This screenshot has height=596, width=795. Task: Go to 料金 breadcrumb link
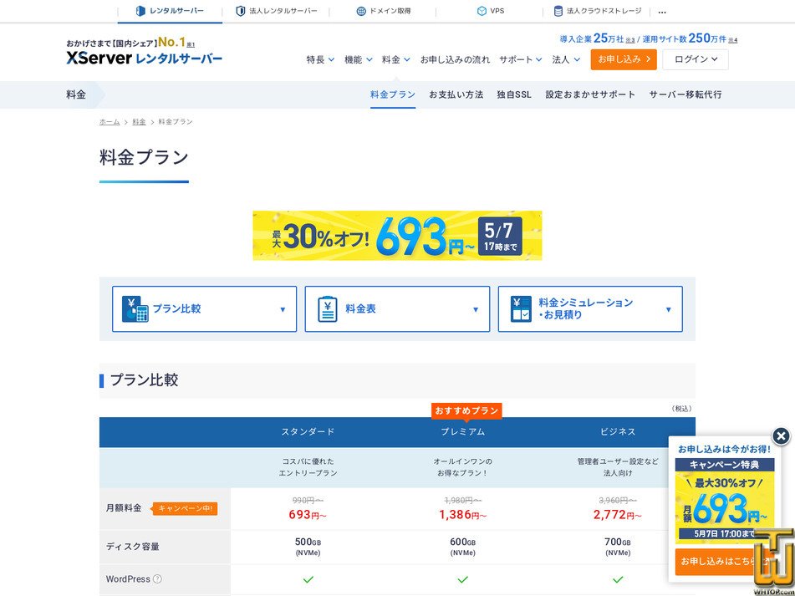[139, 122]
